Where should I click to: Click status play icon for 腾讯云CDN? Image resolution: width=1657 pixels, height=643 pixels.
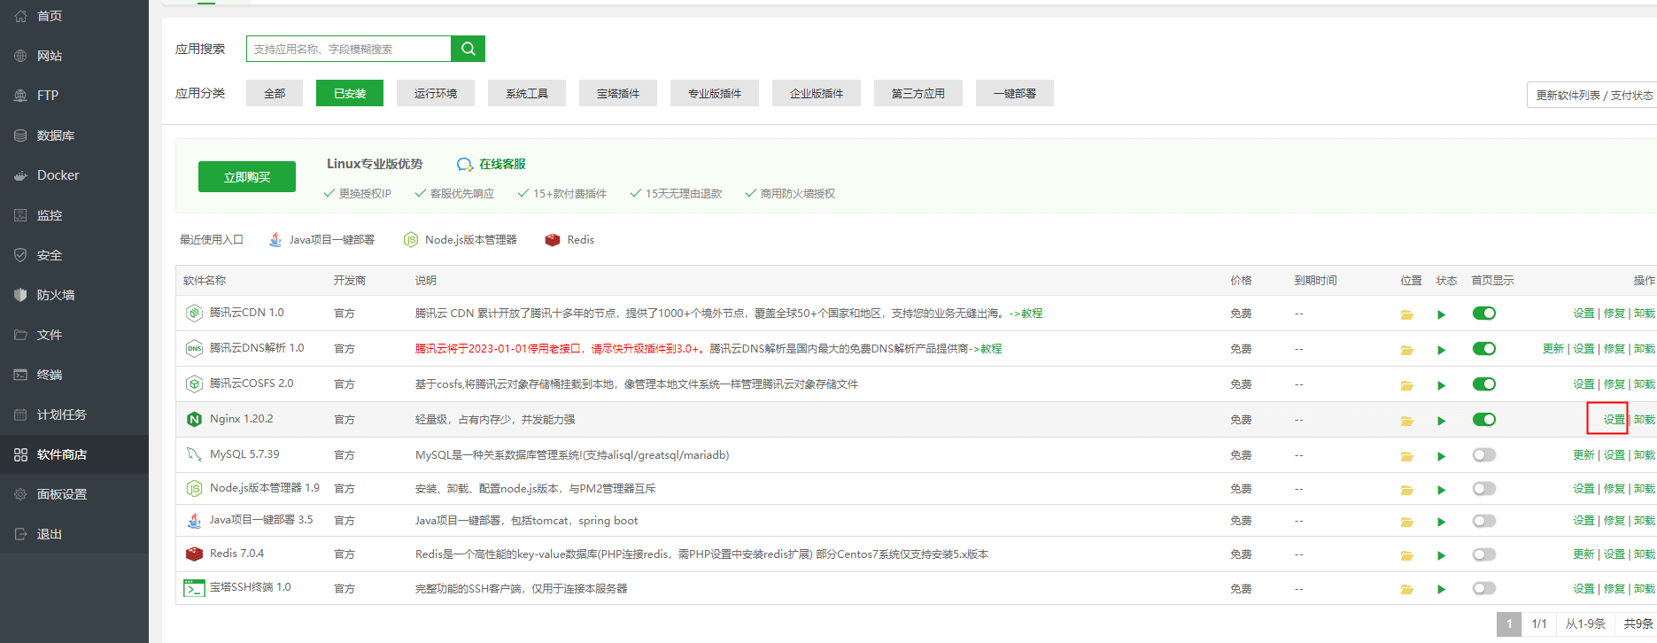tap(1441, 314)
